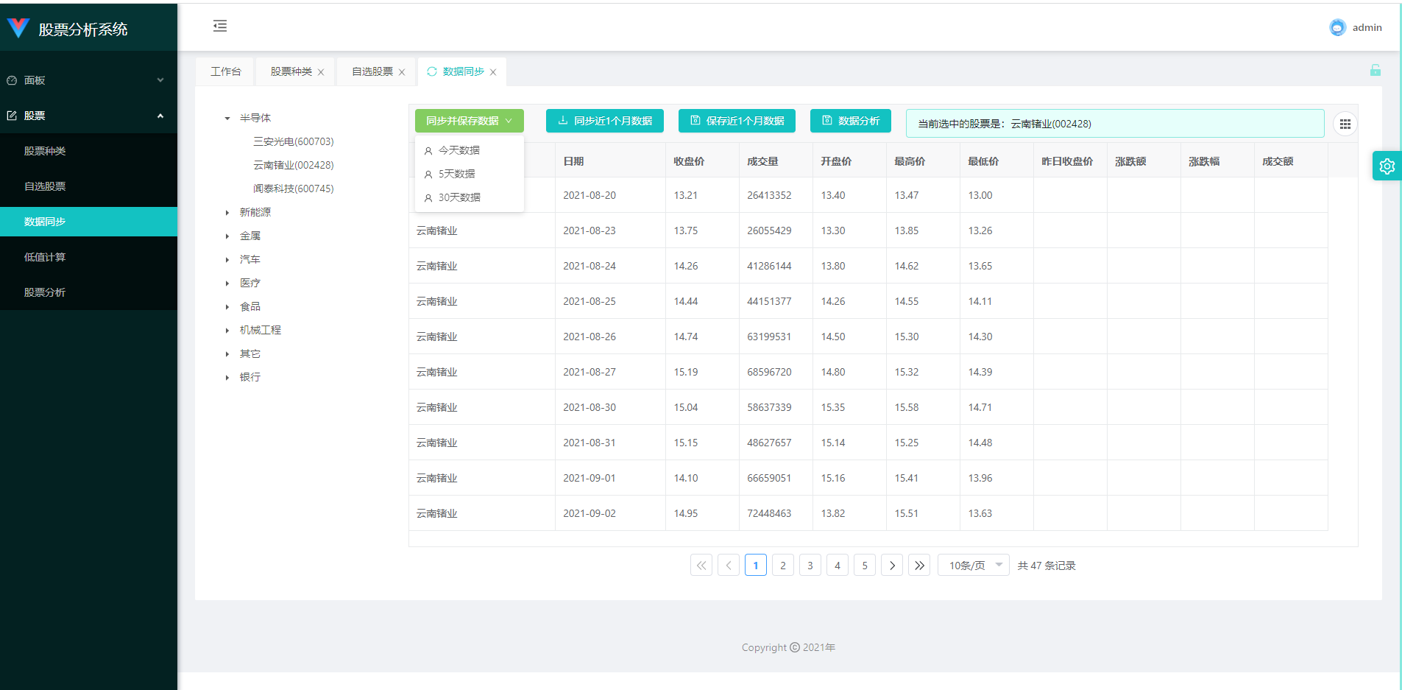Go to page 5
Viewport: 1402px width, 690px height.
(x=865, y=566)
